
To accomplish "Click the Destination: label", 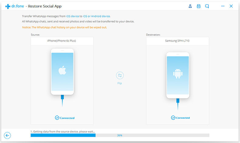I will coord(153,35).
